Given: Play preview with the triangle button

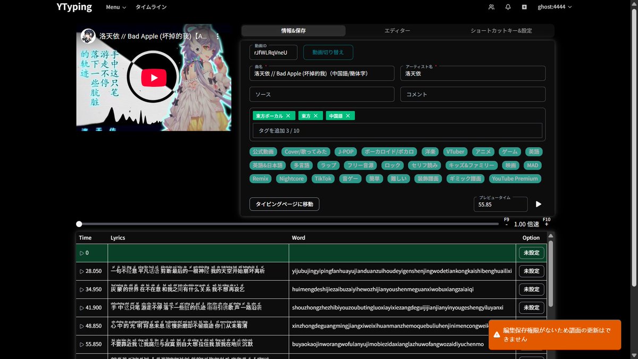Looking at the screenshot, I should [x=539, y=204].
